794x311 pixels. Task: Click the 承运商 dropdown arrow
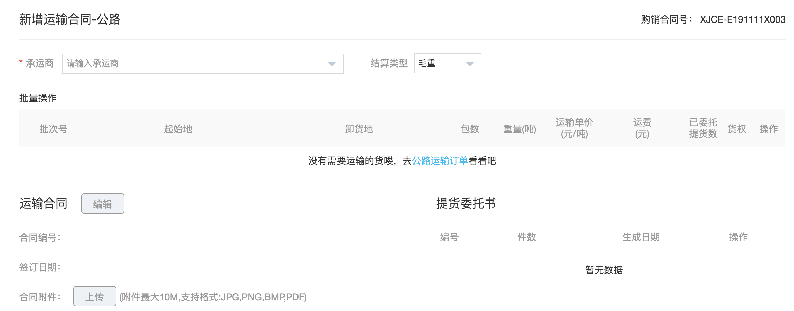point(332,63)
